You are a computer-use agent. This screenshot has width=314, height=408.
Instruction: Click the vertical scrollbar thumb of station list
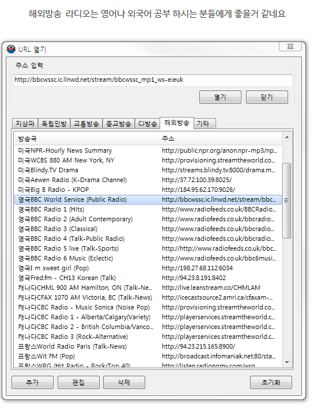coord(287,201)
